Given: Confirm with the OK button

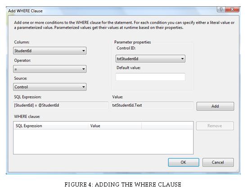Looking at the screenshot, I should coord(184,162).
